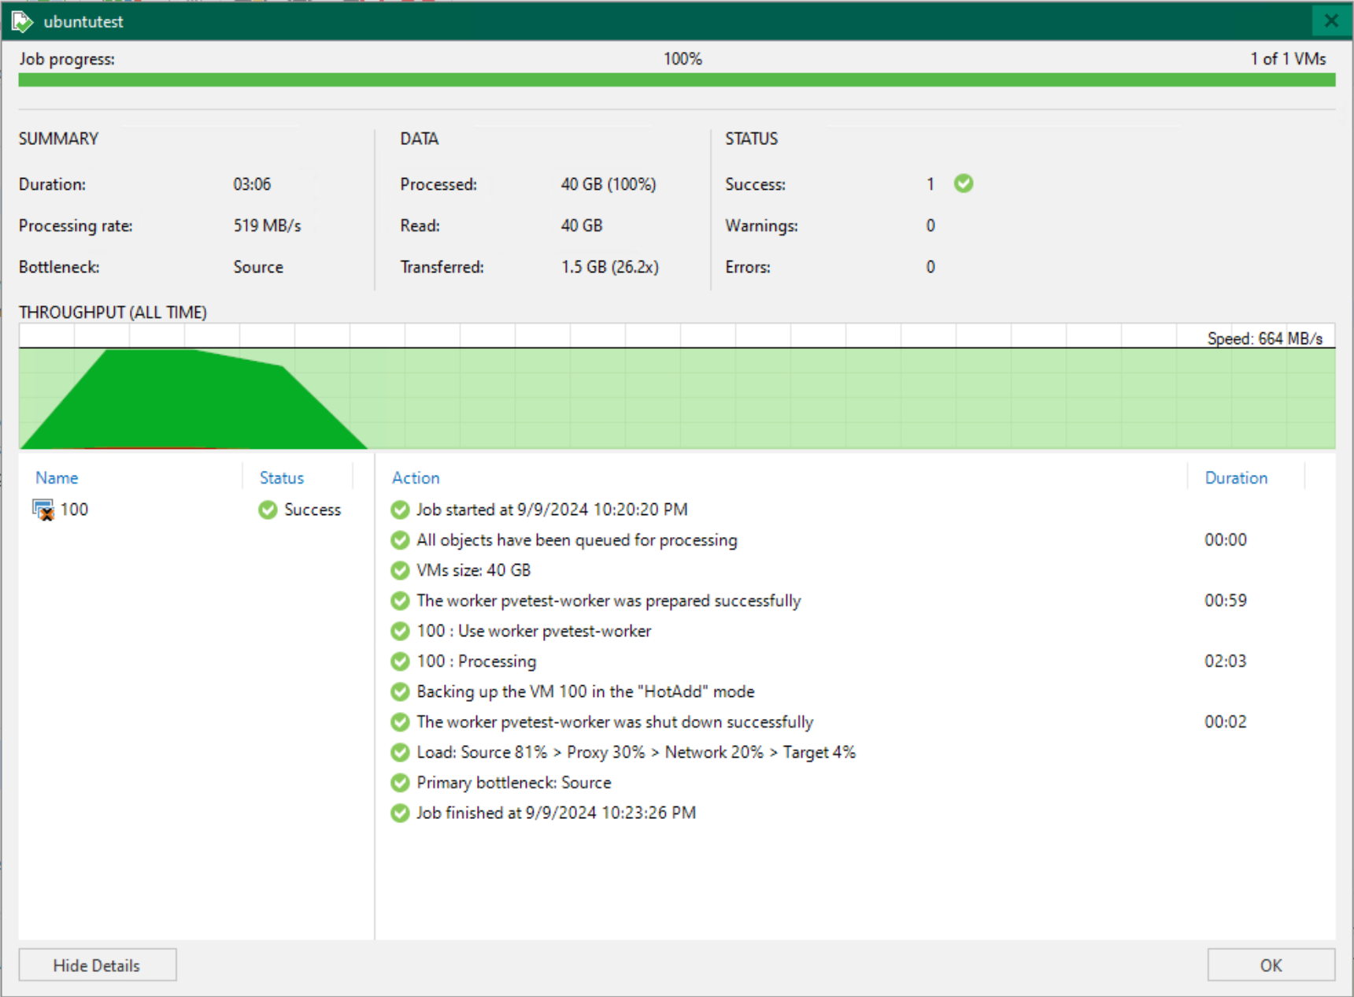
Task: Click the green checkmark beside Success count
Action: point(964,183)
